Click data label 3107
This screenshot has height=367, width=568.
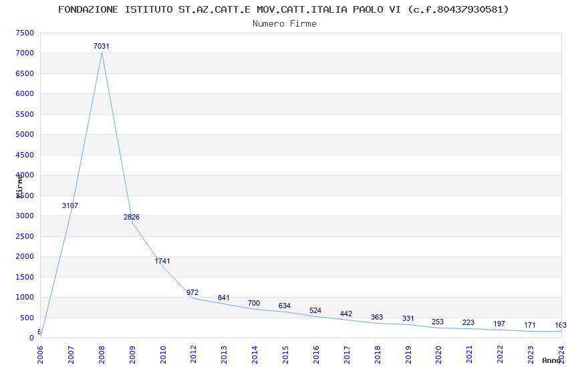(70, 206)
